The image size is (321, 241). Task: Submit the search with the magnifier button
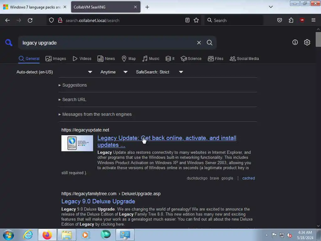click(x=209, y=43)
